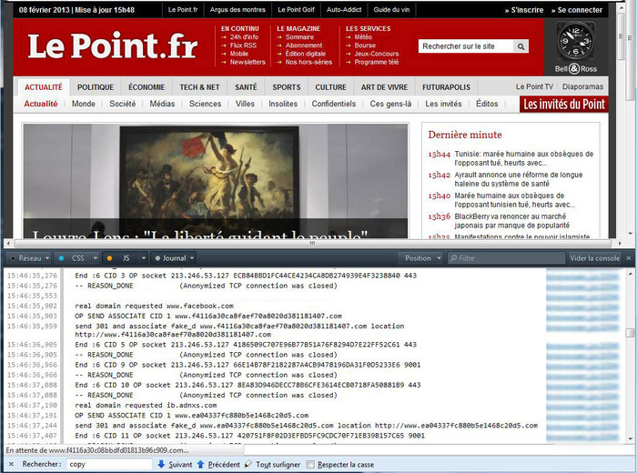Open the Insolites subsection
This screenshot has width=637, height=473.
(283, 104)
